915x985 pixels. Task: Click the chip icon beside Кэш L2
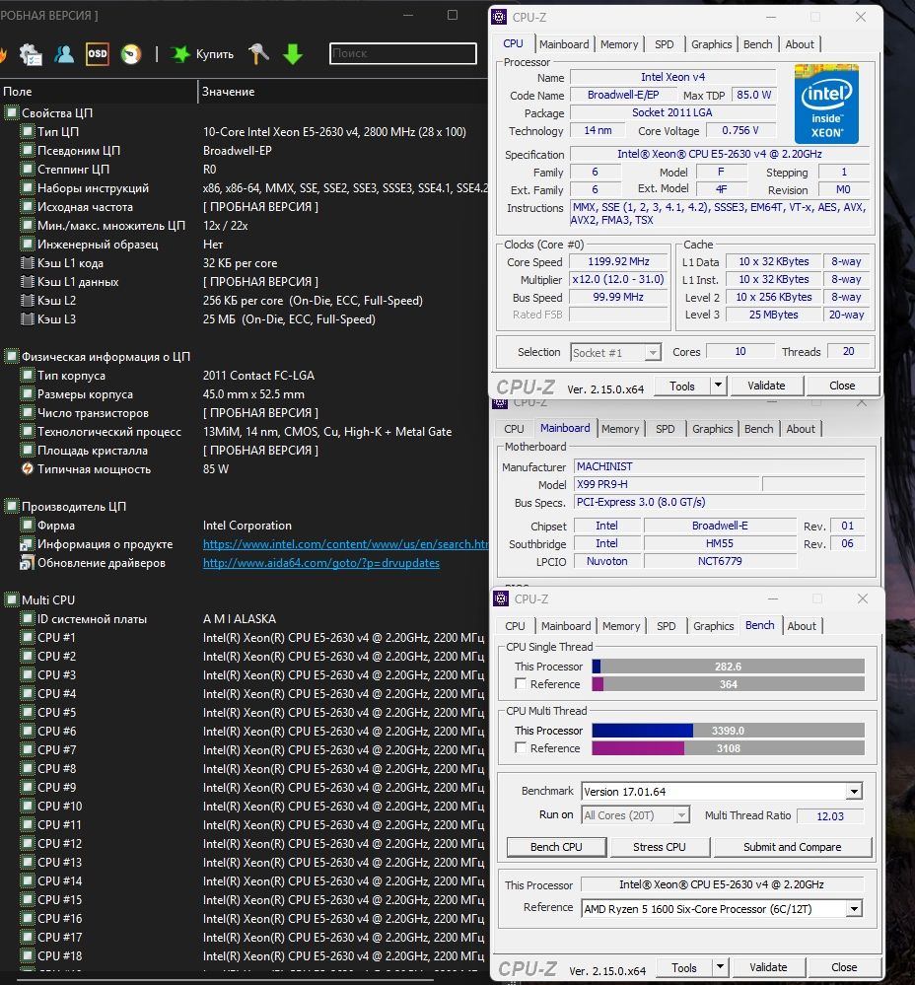[x=27, y=301]
